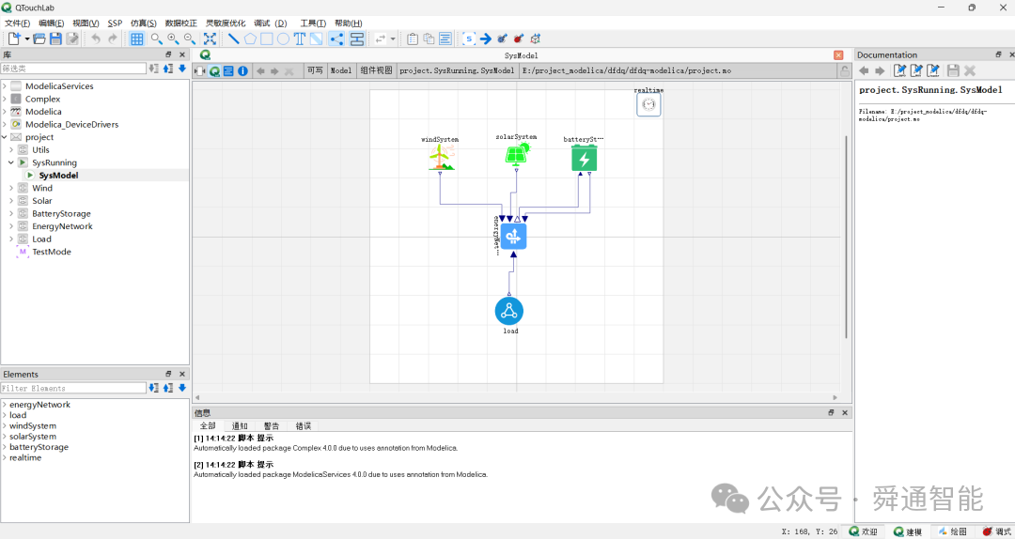Screen dimensions: 1015x539
Task: Expand windSystem in the Elements panel
Action: [x=5, y=425]
